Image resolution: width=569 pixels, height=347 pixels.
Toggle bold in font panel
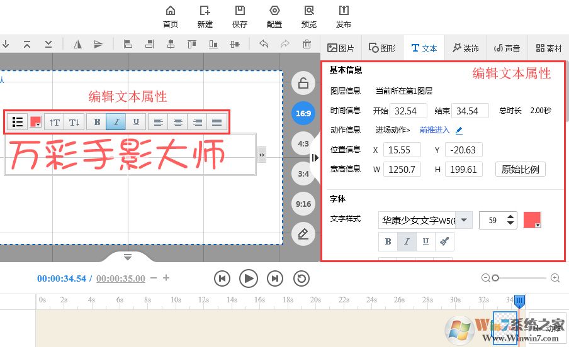[388, 241]
